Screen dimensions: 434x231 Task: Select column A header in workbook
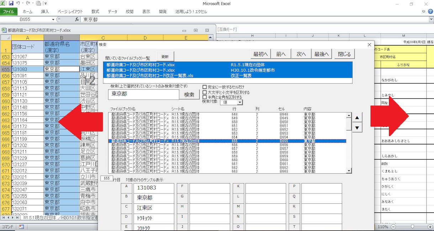click(x=27, y=38)
